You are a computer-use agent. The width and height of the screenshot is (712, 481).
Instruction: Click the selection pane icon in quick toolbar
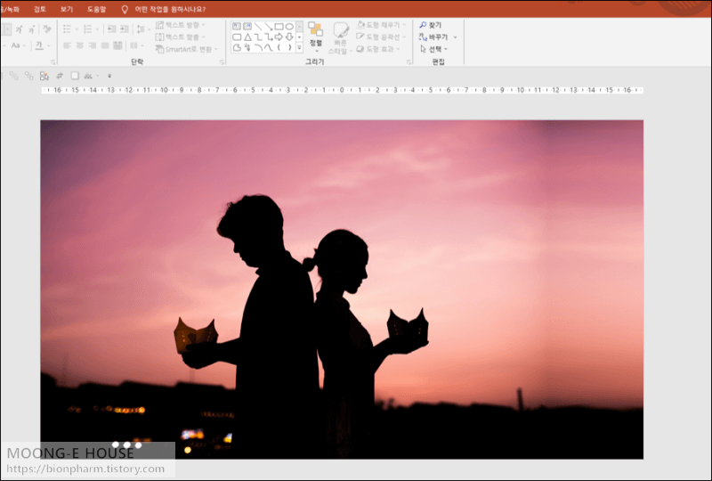pyautogui.click(x=44, y=76)
